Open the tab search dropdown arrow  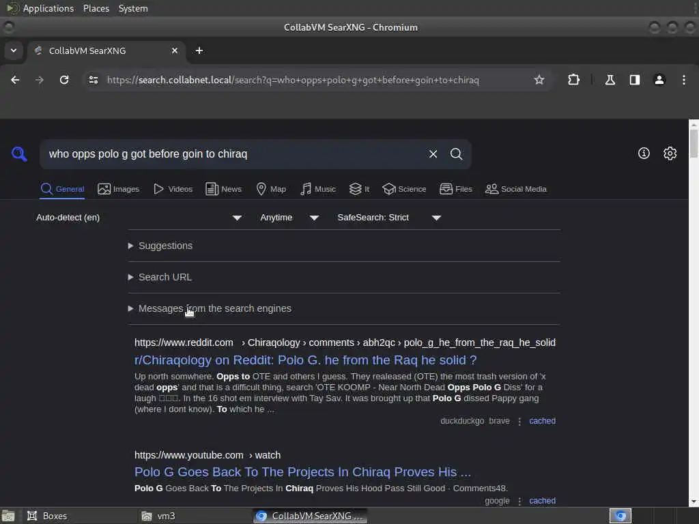(14, 50)
